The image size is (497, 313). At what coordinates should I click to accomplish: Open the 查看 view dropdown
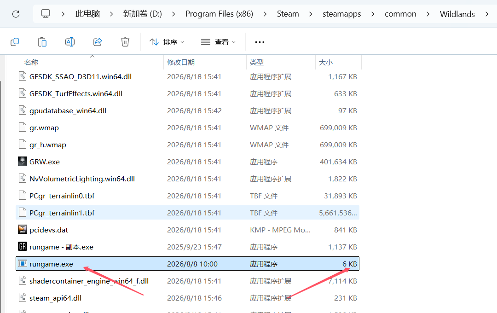click(219, 42)
